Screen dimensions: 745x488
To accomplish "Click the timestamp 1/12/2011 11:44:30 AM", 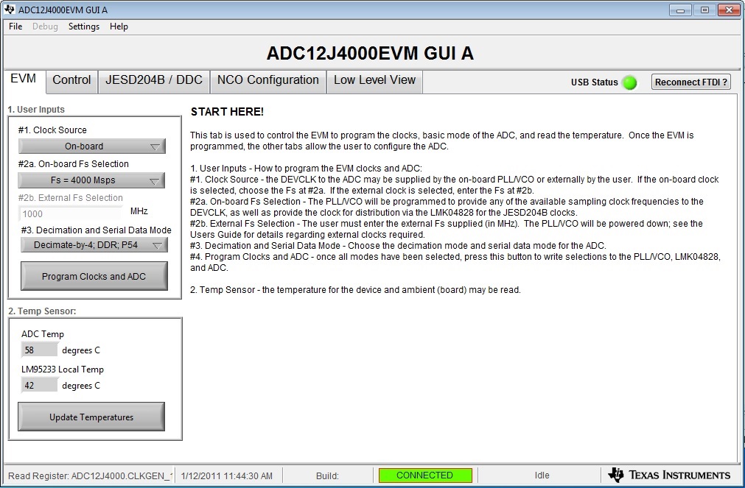I will 227,475.
